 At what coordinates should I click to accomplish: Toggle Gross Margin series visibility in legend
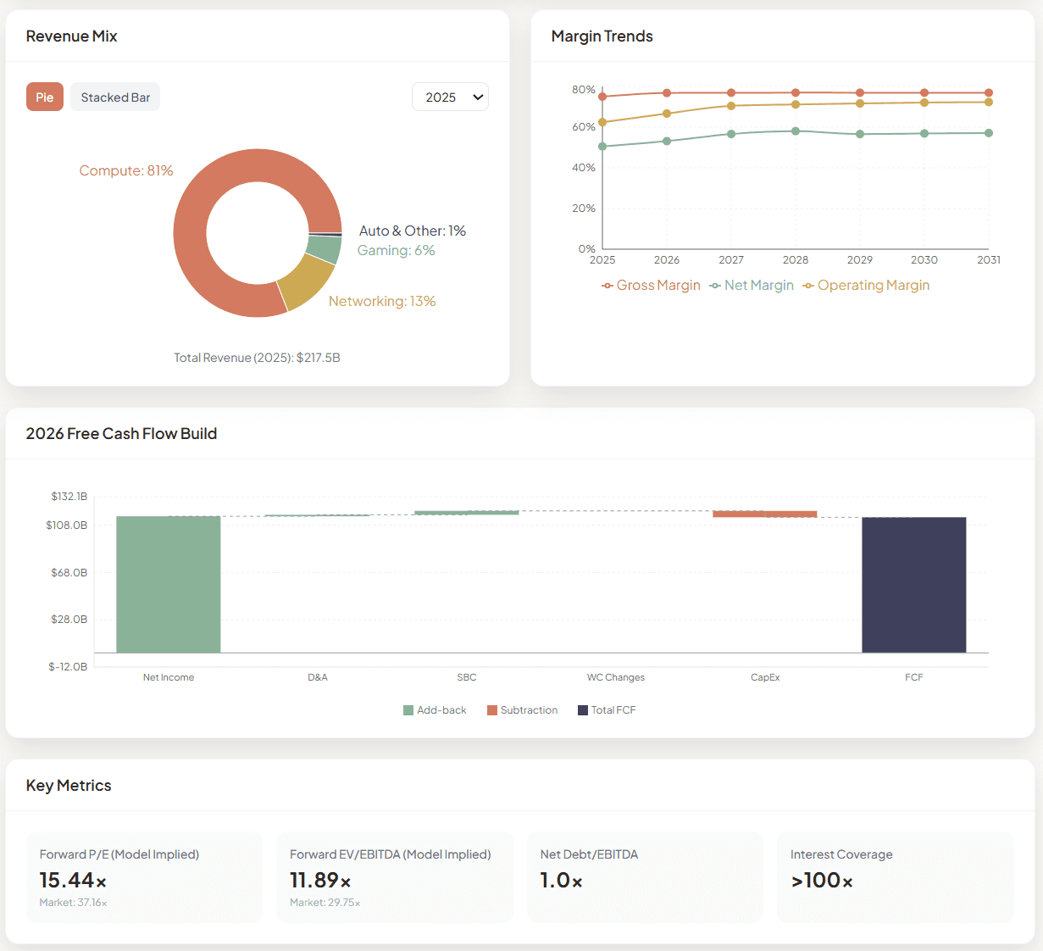click(651, 285)
